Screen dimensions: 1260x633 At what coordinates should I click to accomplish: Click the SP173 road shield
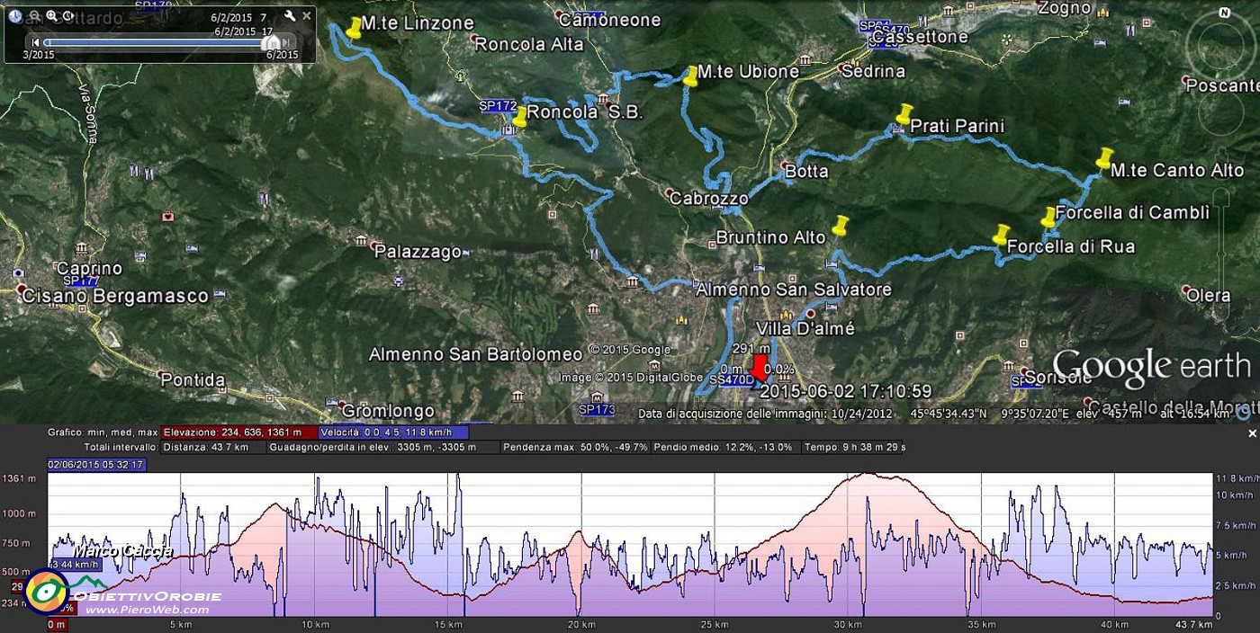596,409
